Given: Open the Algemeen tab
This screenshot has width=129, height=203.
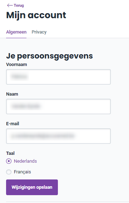Looking at the screenshot, I should (x=16, y=32).
